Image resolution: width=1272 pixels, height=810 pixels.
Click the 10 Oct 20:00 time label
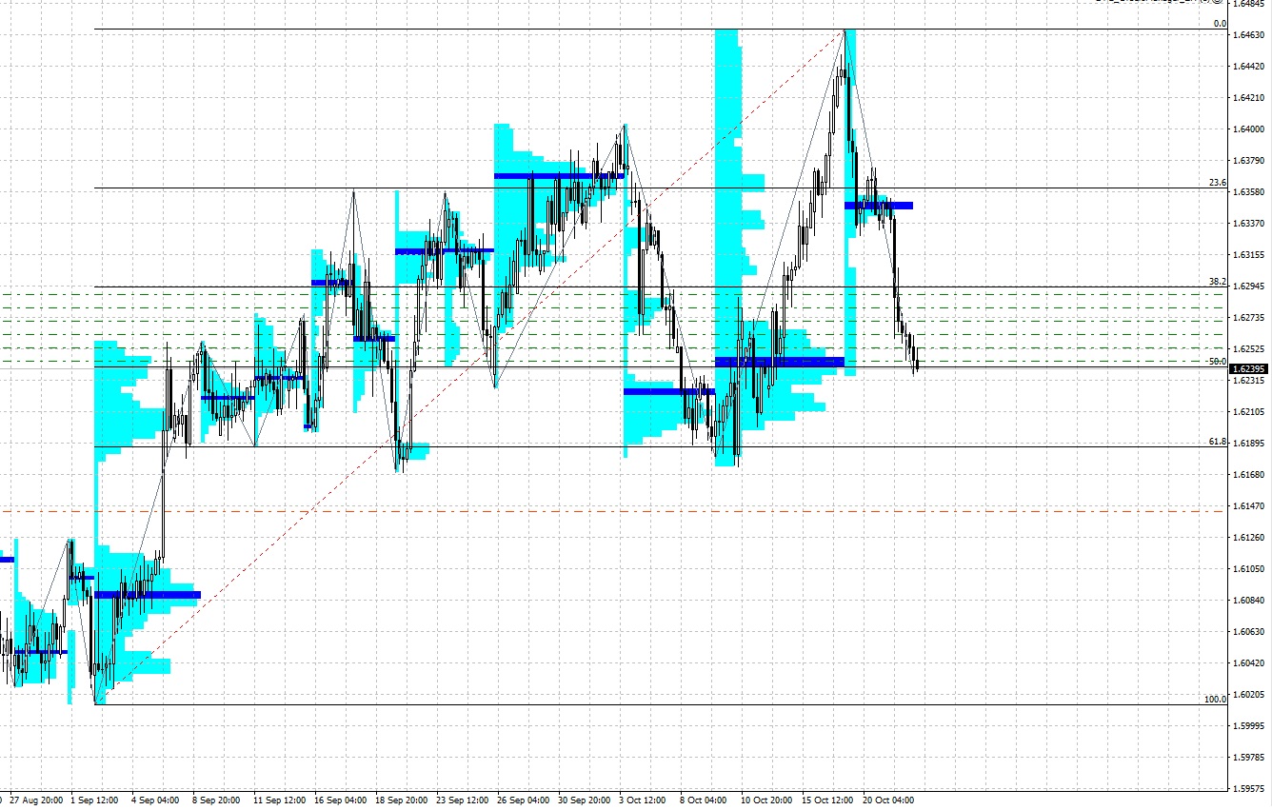(766, 801)
